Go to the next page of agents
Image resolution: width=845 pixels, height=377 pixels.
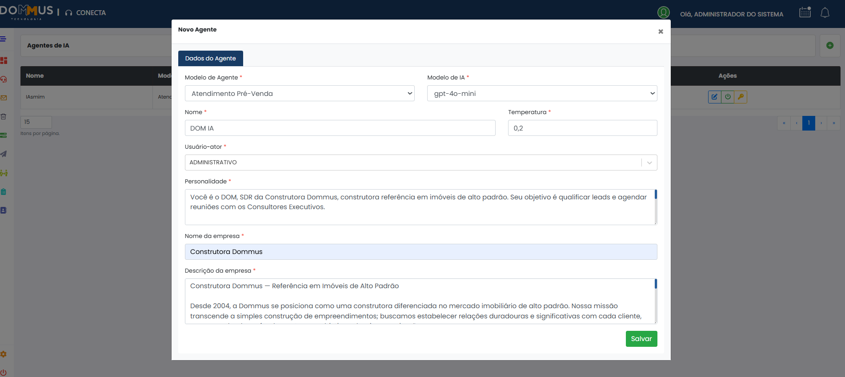tap(821, 123)
